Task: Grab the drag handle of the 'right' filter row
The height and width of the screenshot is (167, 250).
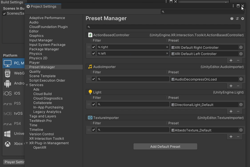Action: point(89,47)
